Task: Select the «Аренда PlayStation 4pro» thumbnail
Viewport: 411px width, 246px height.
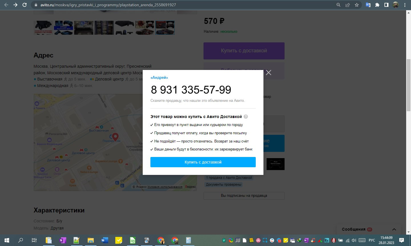Action: (x=63, y=28)
